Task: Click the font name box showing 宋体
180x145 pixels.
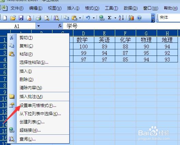Action: pos(169,17)
